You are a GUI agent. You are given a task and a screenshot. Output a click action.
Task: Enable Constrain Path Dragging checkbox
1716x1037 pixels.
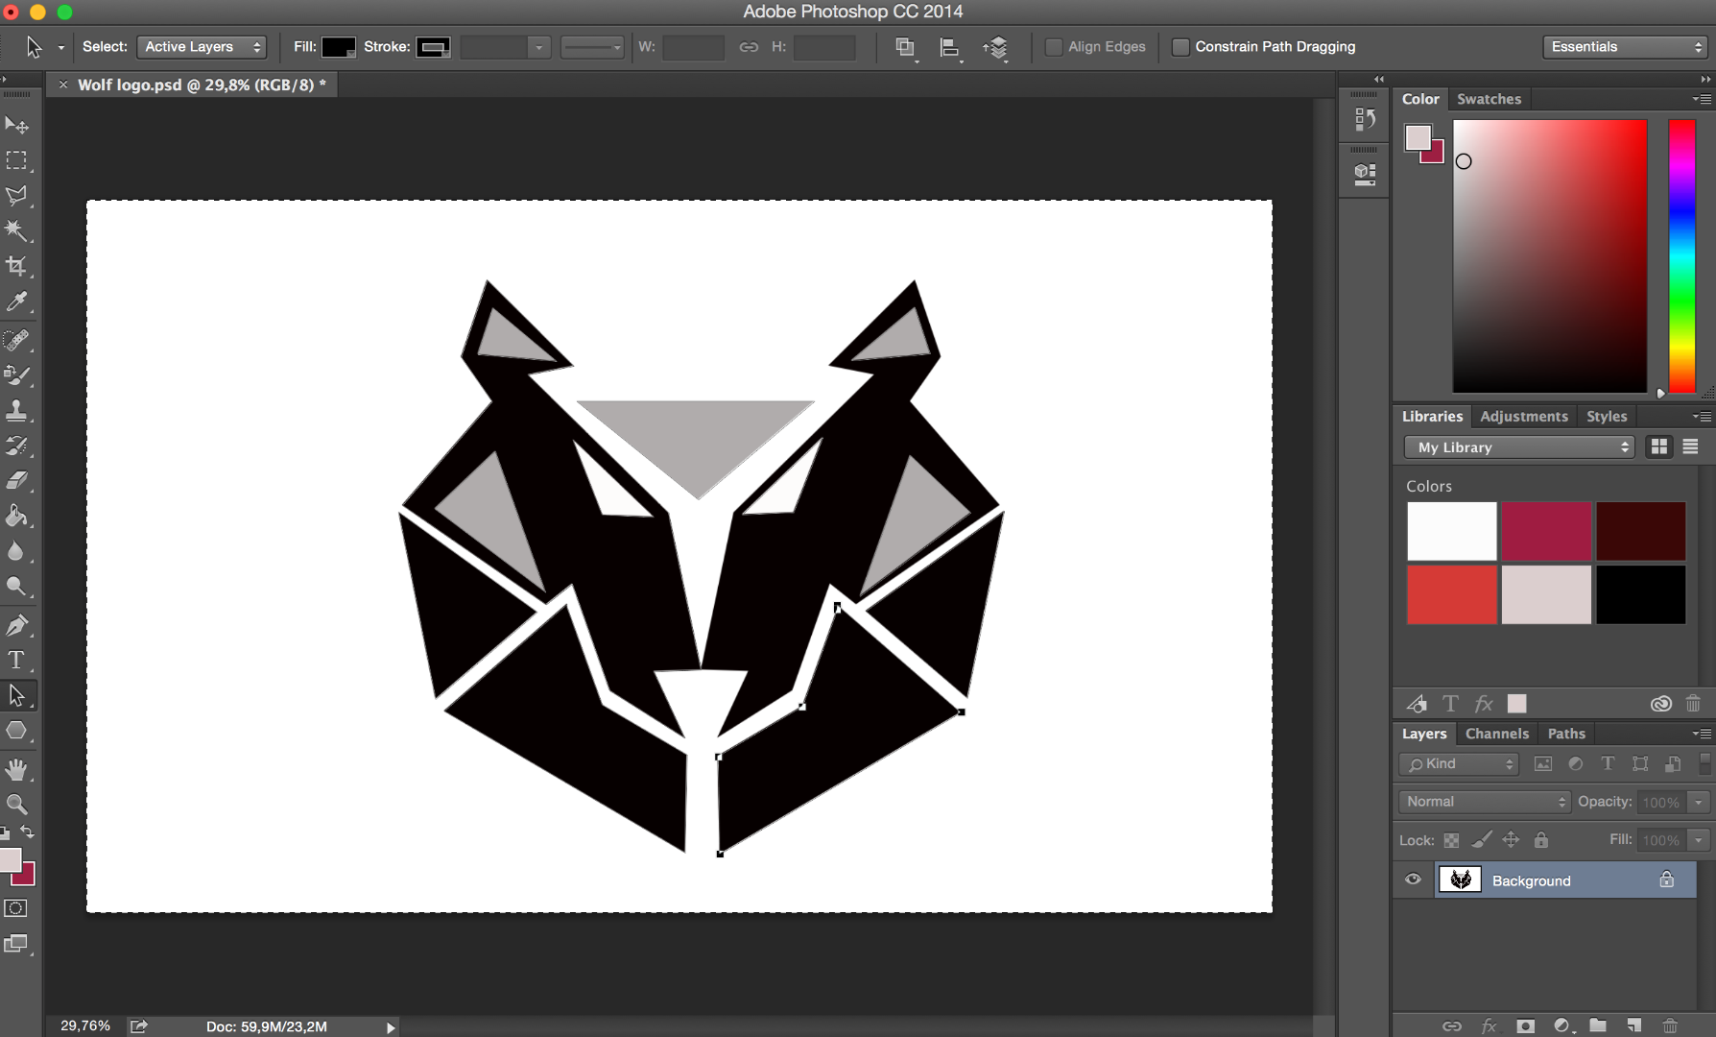pos(1180,47)
